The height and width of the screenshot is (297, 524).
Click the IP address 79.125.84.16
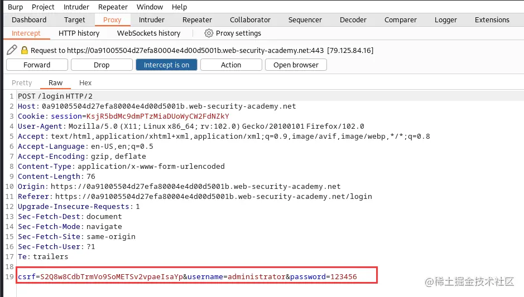coord(350,50)
